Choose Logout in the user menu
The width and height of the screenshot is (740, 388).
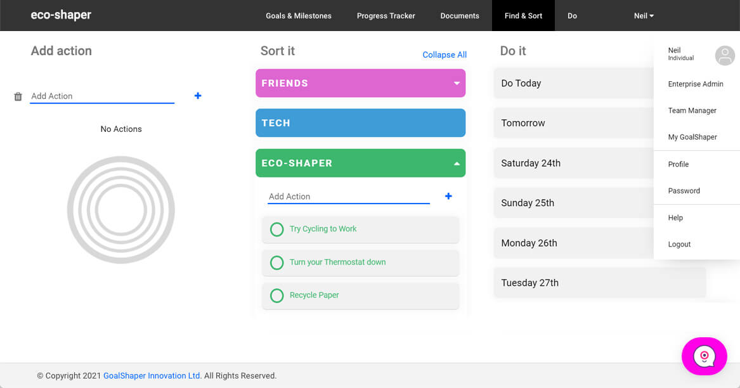(679, 244)
